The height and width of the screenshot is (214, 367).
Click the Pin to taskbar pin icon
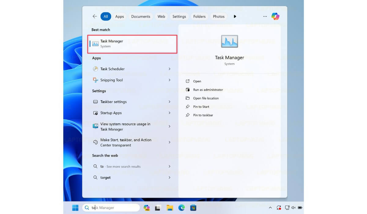point(187,115)
